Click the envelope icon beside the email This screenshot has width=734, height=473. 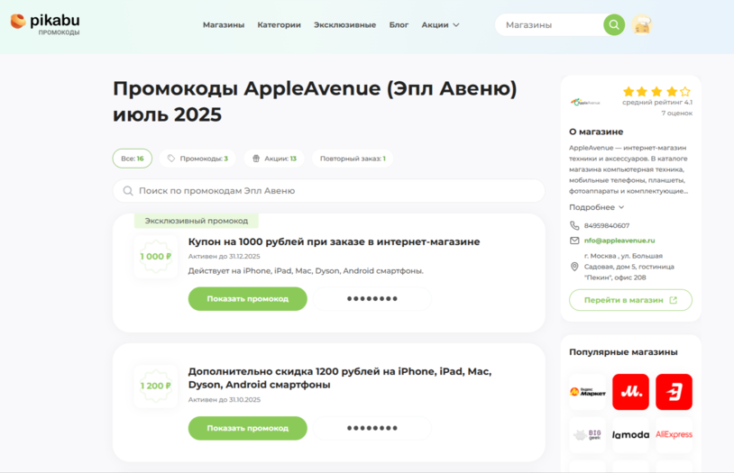coord(574,241)
